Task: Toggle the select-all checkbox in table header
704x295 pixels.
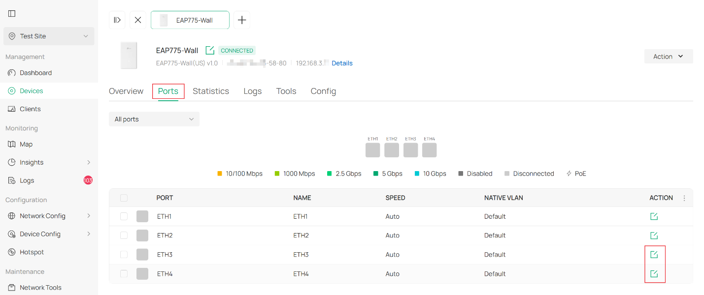Action: 124,198
